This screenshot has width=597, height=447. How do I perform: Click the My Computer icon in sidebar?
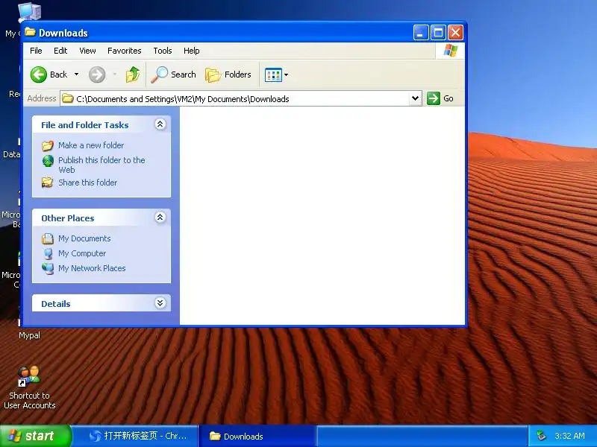pyautogui.click(x=48, y=253)
